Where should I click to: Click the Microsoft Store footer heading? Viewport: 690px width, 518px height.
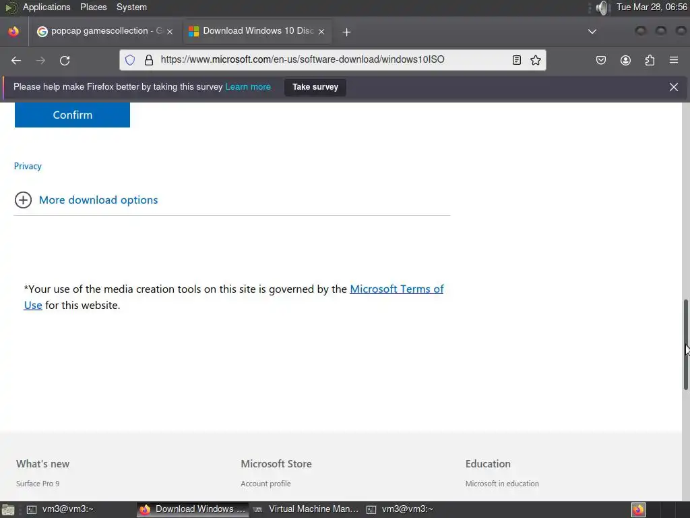coord(276,464)
